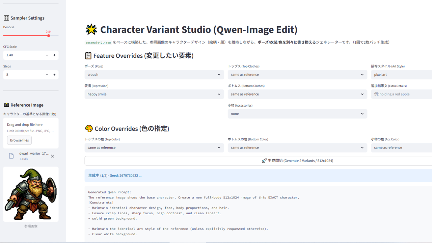Click the Denoise slider handle
Viewport: 432px width, 243px height.
49,35
